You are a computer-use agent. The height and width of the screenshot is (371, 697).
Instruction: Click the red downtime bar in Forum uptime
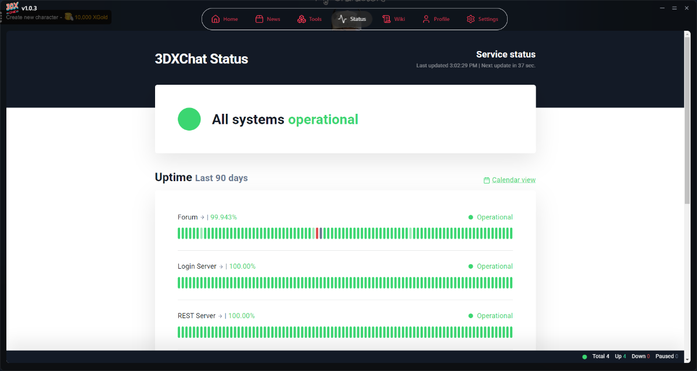click(x=317, y=233)
